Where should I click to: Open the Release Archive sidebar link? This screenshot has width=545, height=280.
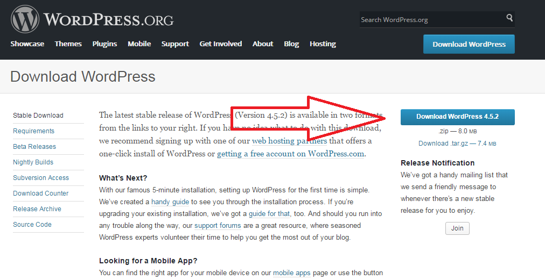[37, 209]
